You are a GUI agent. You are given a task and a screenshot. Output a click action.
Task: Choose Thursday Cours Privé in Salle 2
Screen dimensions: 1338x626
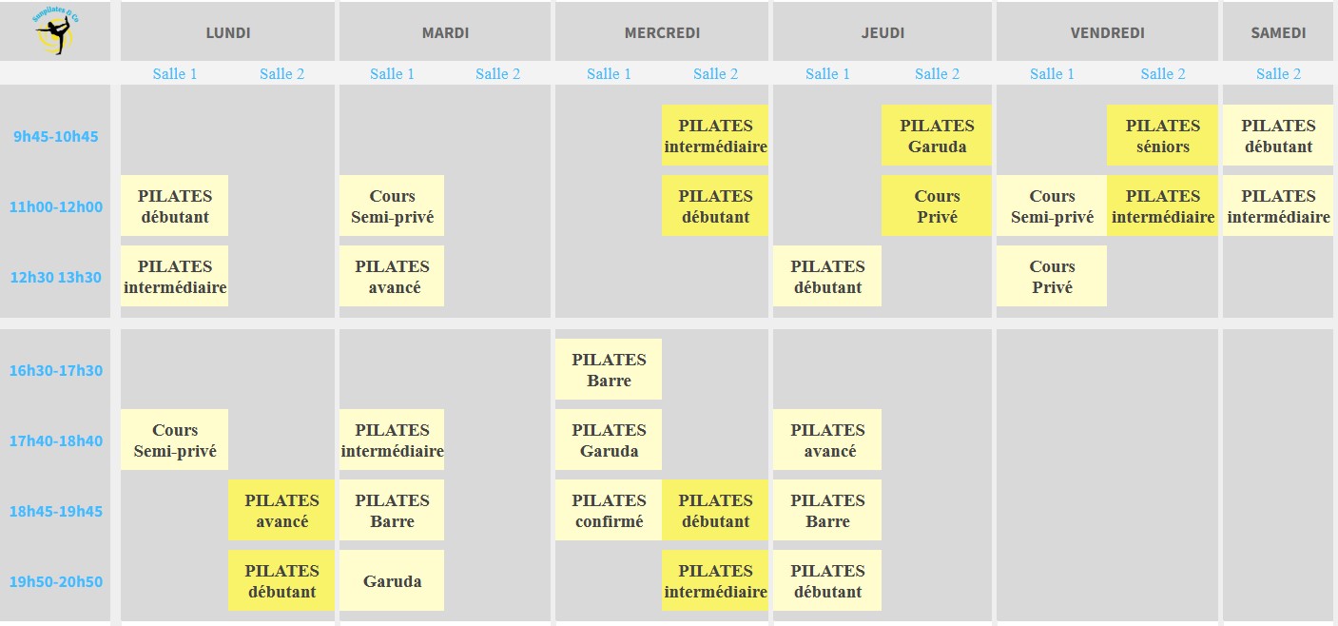937,205
